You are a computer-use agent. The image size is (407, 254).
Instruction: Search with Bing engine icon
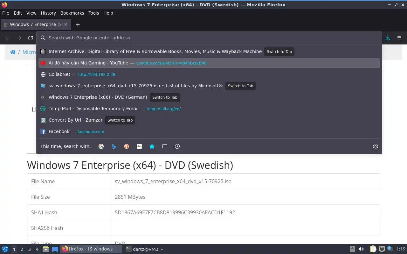114,146
